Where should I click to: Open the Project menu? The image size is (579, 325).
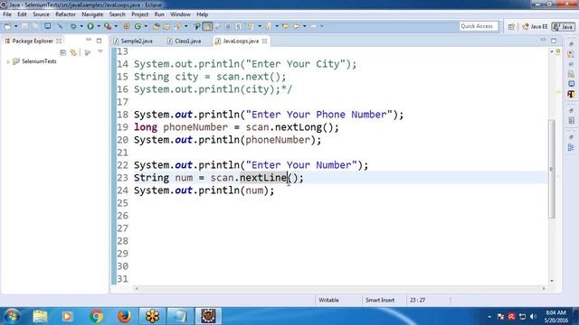[x=140, y=14]
